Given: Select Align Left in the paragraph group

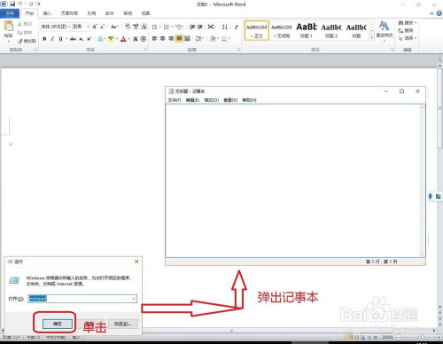Looking at the screenshot, I should click(x=154, y=39).
